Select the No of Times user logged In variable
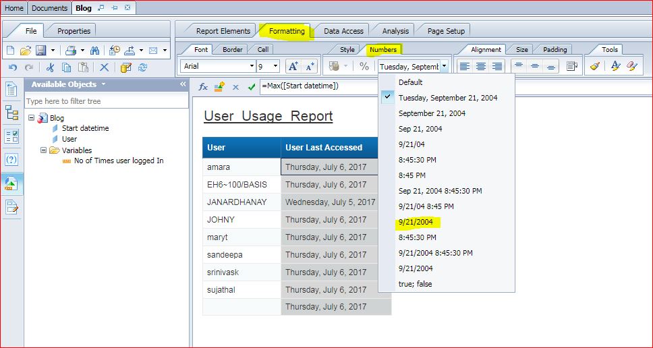This screenshot has width=653, height=348. 119,161
